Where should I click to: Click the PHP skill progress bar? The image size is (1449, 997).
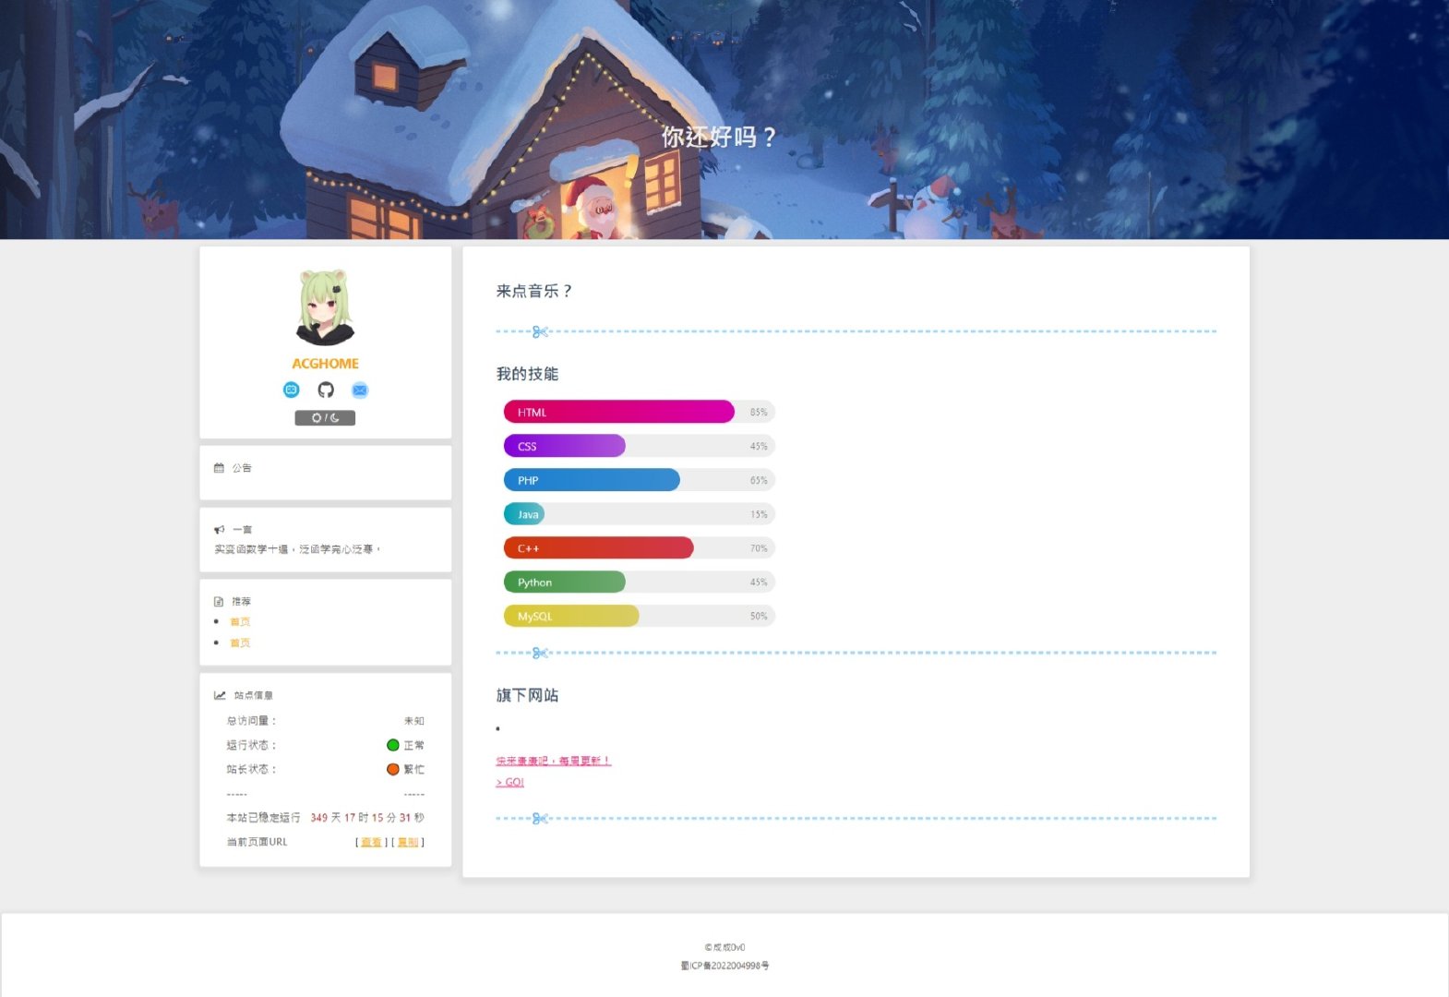coord(639,480)
